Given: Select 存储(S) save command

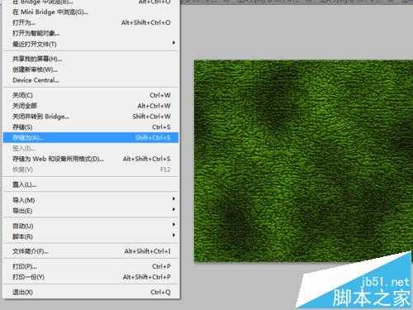Looking at the screenshot, I should (x=91, y=127).
